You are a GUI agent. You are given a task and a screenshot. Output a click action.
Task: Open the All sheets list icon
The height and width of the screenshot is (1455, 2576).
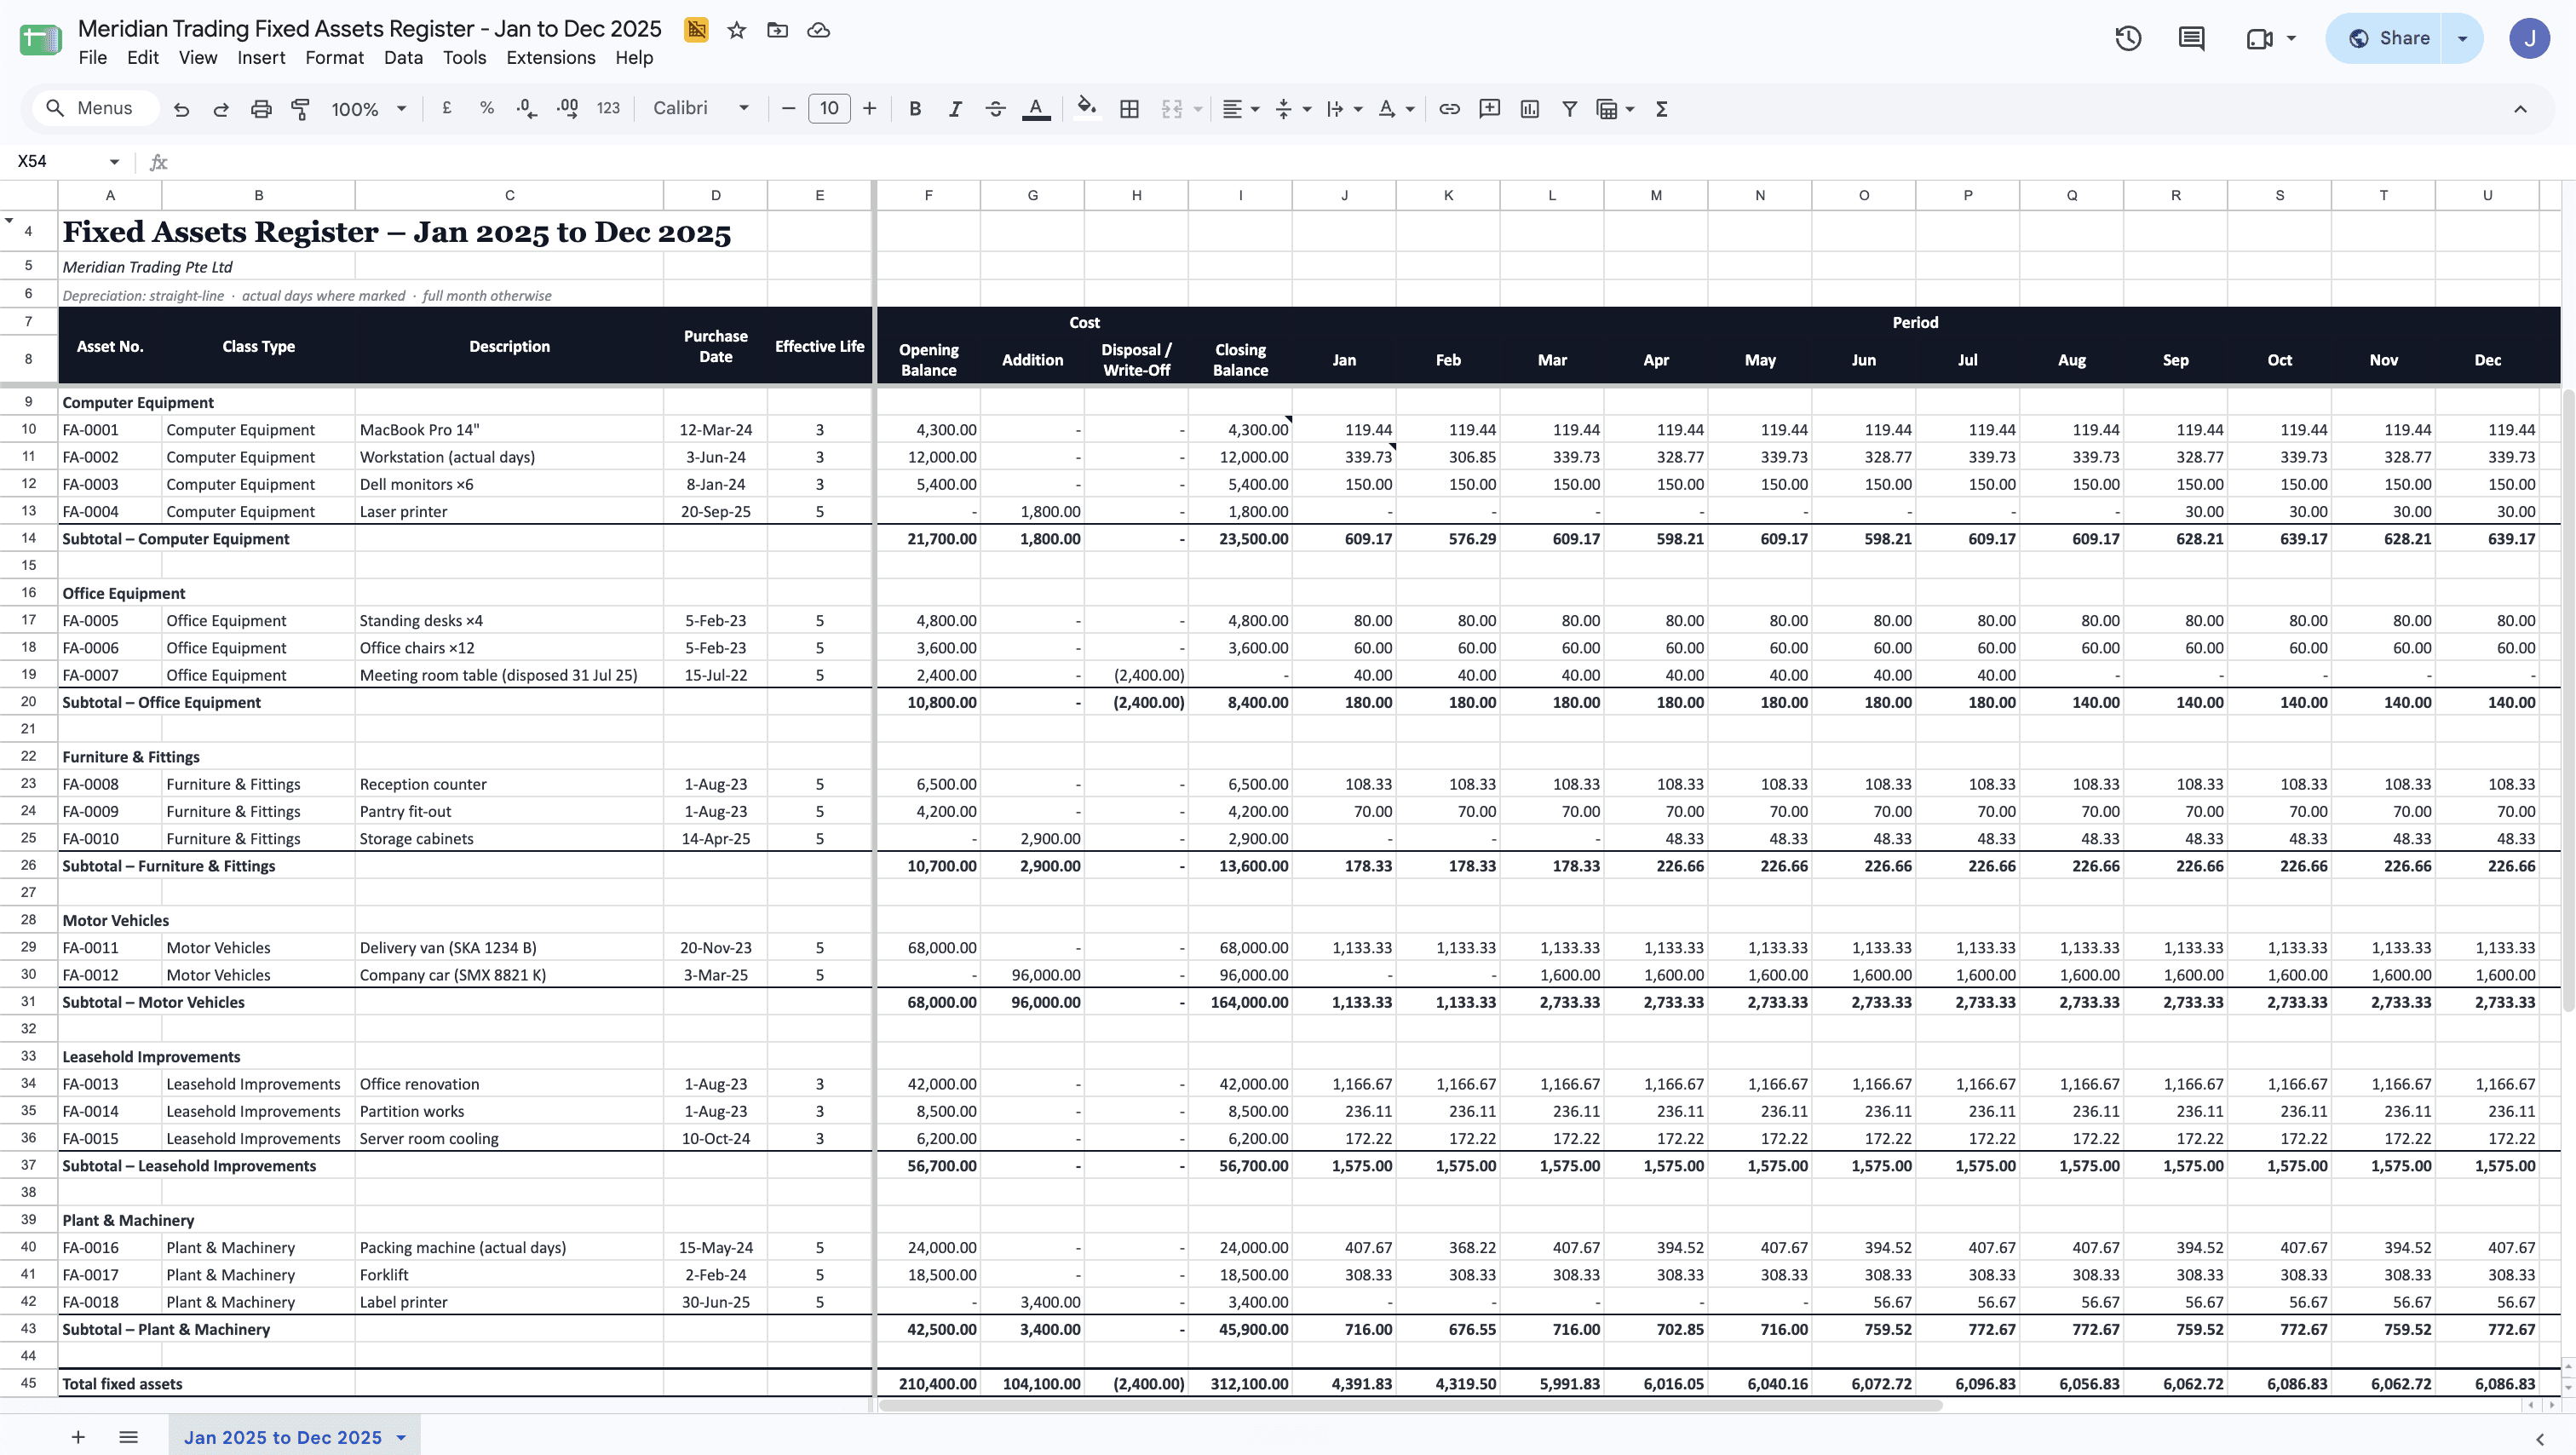click(x=128, y=1437)
